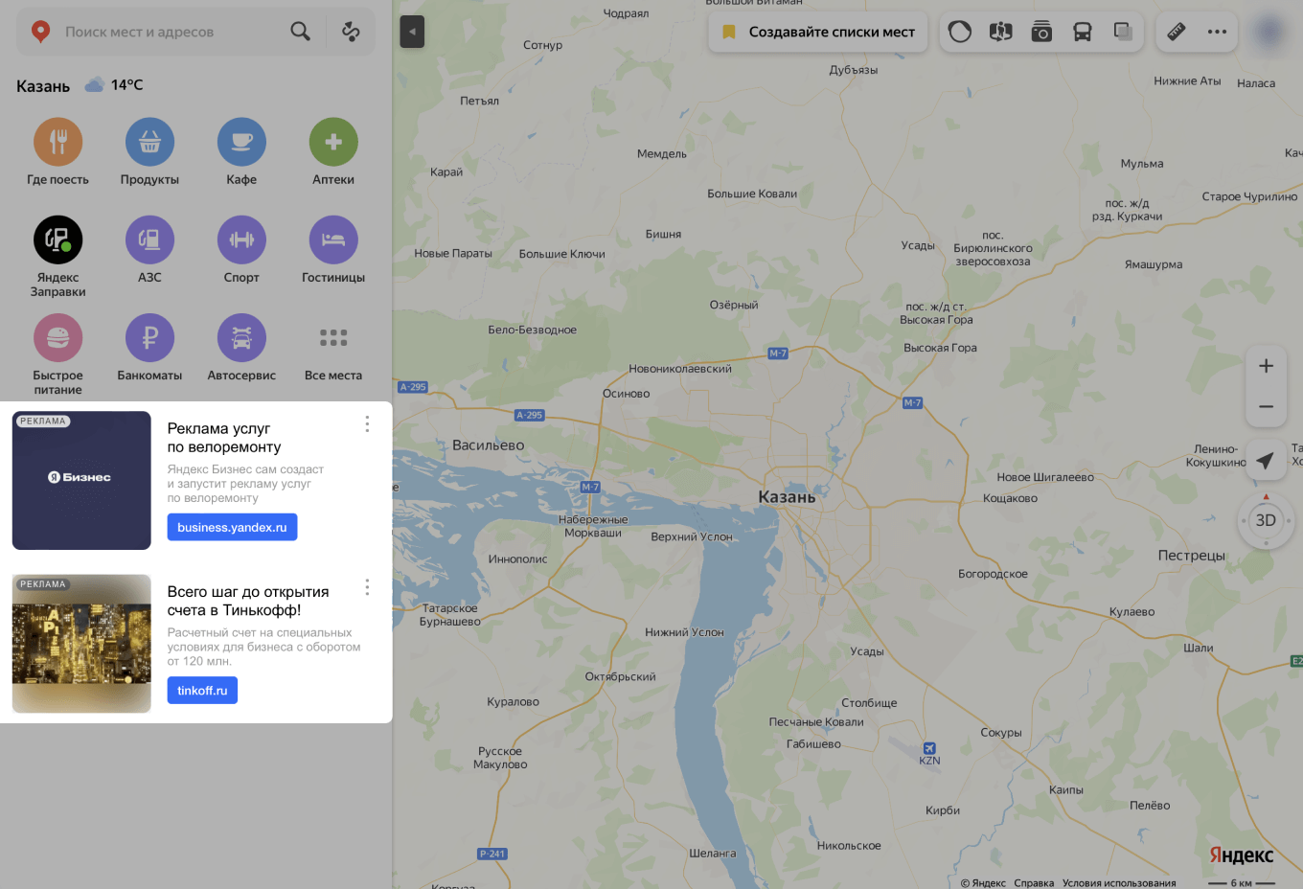Image resolution: width=1303 pixels, height=889 pixels.
Task: Select the Новое Шигалеево map label
Action: (1045, 477)
